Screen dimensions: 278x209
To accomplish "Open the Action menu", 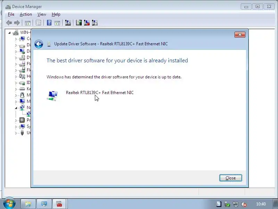I will click(26, 14).
